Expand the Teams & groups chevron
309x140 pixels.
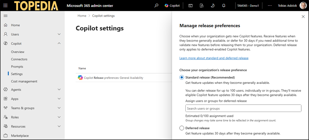[59, 108]
